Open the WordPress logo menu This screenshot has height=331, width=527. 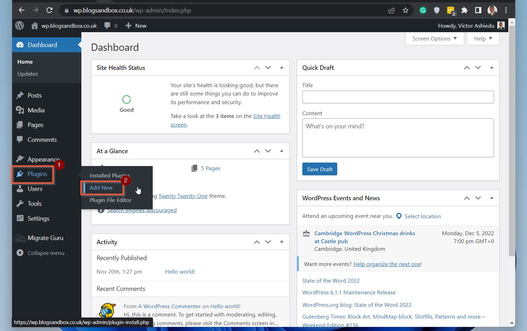(20, 26)
